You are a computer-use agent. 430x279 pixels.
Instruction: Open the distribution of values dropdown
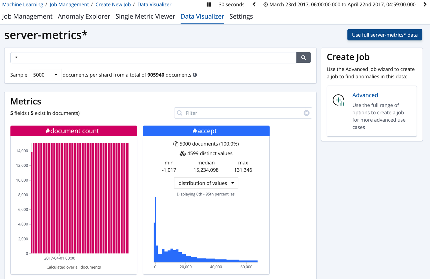click(206, 183)
